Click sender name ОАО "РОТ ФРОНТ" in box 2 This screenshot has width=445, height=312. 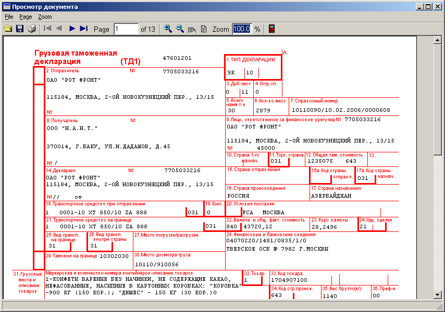[x=73, y=80]
